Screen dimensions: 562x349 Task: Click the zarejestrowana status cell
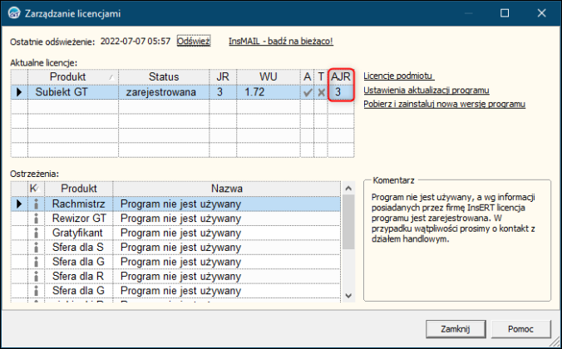click(164, 92)
